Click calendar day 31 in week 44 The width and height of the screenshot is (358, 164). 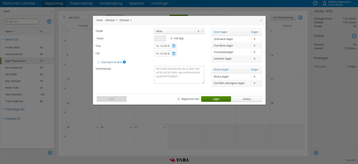[151, 136]
